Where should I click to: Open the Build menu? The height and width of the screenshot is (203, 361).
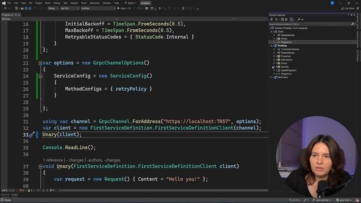47,3
